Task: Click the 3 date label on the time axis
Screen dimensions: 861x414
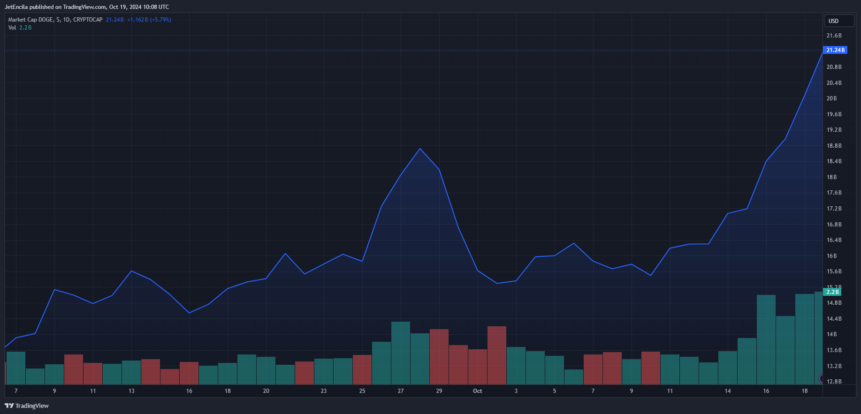Action: coord(516,391)
